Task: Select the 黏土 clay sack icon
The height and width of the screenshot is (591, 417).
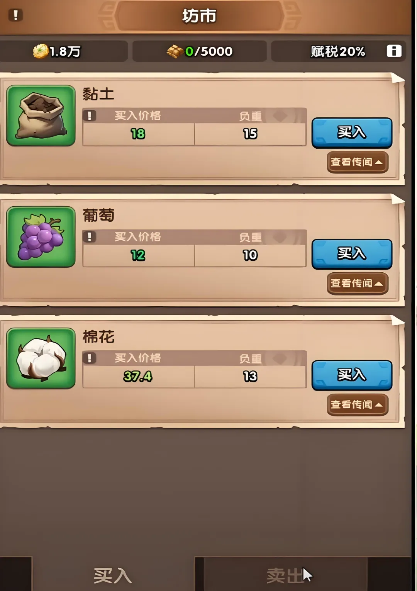Action: pyautogui.click(x=41, y=115)
